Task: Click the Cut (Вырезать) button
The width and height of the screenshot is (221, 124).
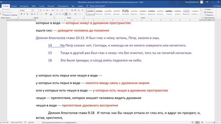Action: coord(6,10)
